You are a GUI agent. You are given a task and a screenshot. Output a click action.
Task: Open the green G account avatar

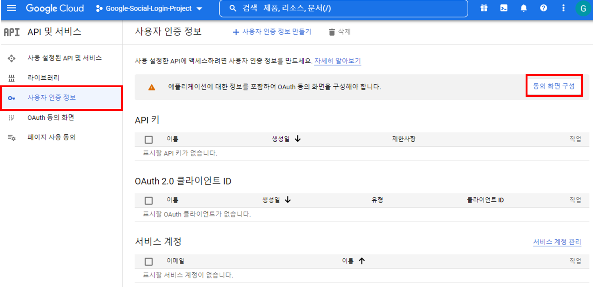pos(583,8)
